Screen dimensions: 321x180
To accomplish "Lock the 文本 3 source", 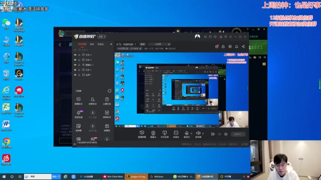I will click(x=79, y=55).
